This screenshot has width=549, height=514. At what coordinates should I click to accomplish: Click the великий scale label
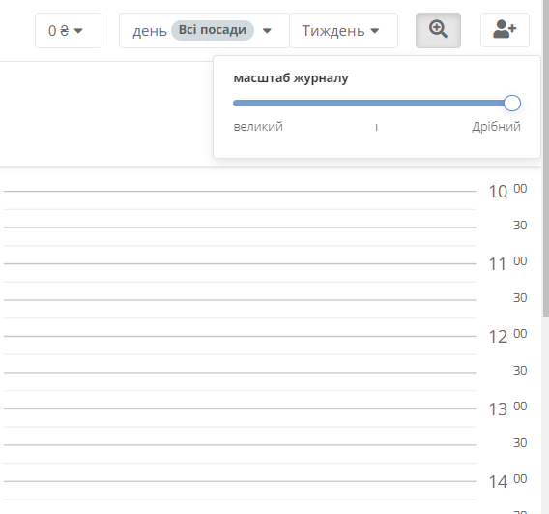(258, 126)
